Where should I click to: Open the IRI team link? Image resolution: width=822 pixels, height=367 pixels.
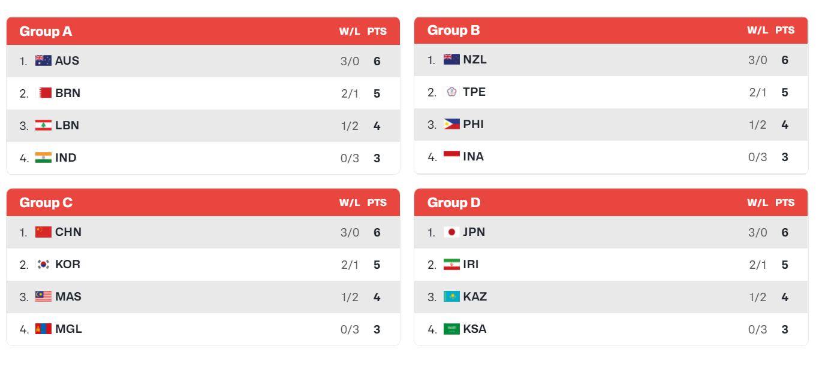click(471, 265)
